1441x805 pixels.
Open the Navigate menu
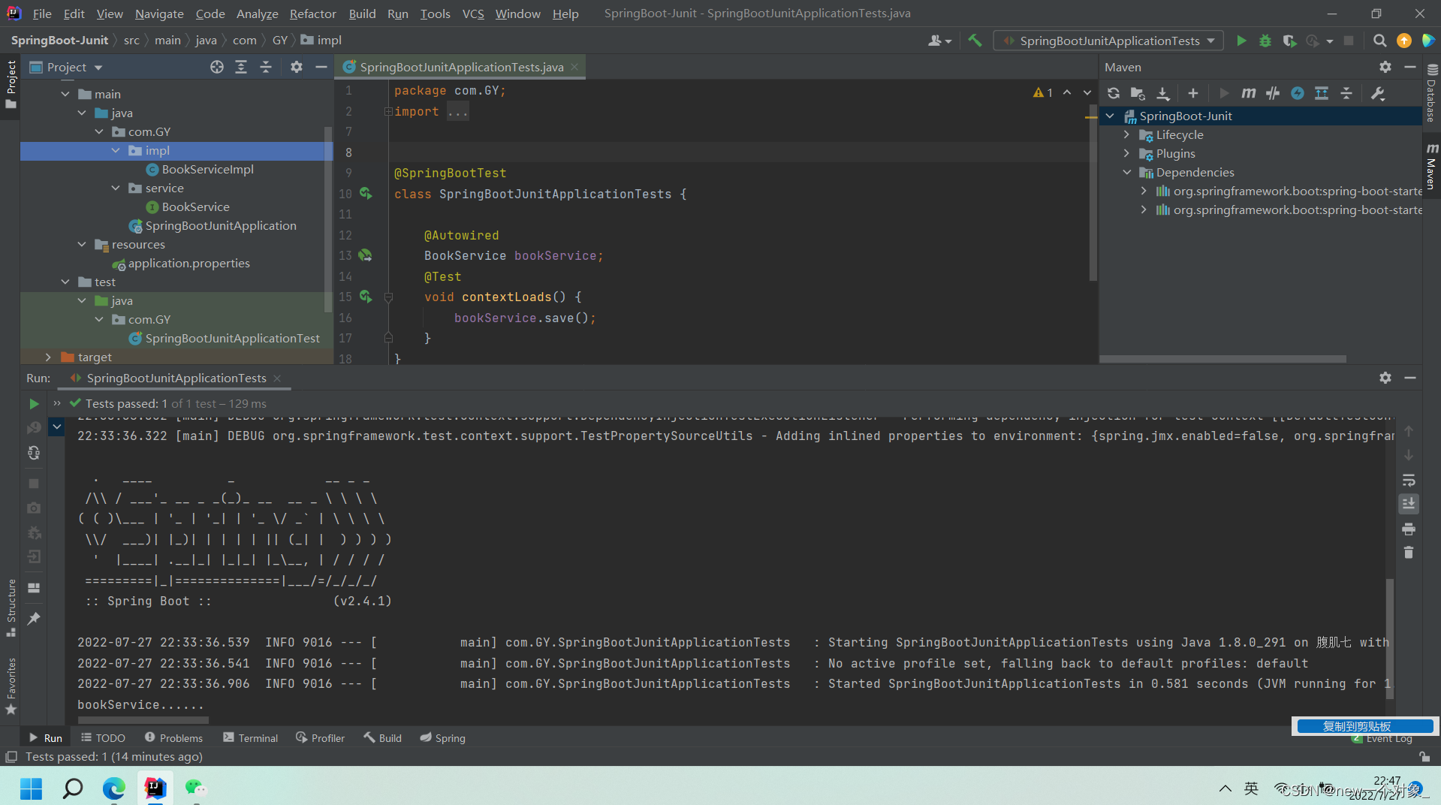(x=159, y=14)
